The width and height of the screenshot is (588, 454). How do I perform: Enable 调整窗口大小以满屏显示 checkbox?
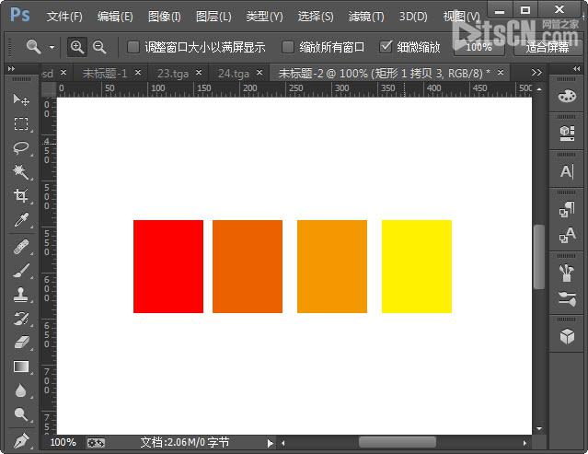coord(133,47)
